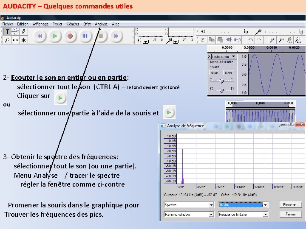Close the Analyse de fréquence window
306x229 pixels.
(301, 124)
